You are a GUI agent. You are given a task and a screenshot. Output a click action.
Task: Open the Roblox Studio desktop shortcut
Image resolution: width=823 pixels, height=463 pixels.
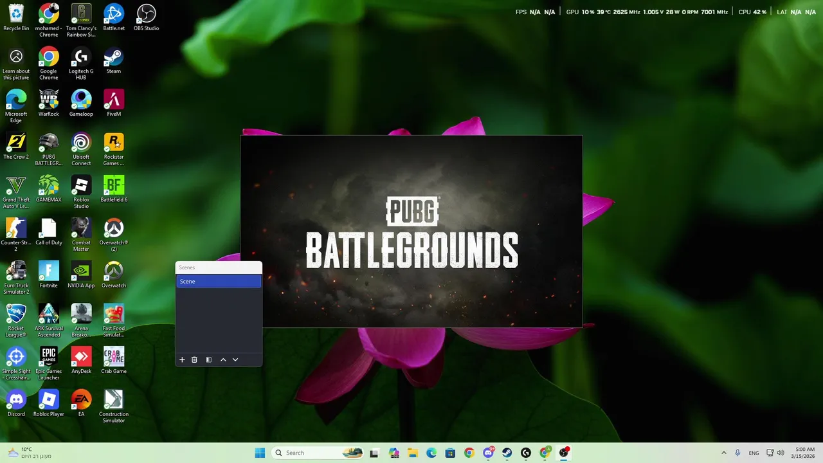[x=81, y=192]
